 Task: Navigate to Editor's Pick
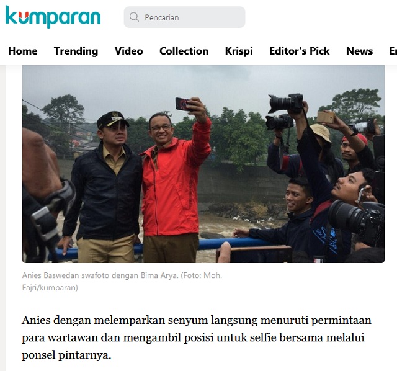pos(300,51)
